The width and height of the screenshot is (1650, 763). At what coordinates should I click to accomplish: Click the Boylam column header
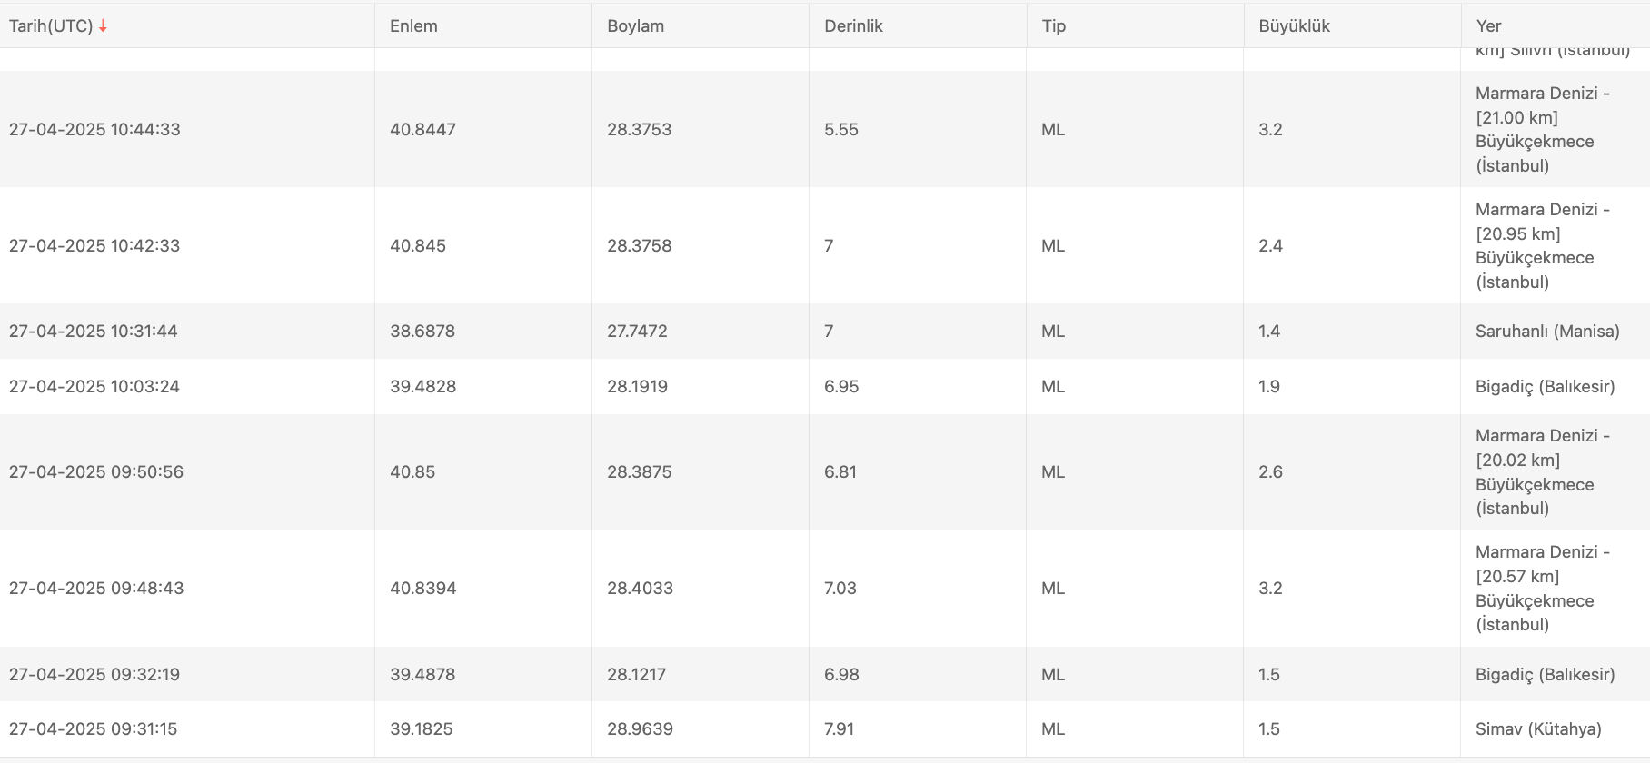point(635,26)
